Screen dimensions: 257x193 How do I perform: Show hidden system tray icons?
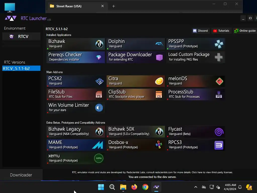coord(196,187)
